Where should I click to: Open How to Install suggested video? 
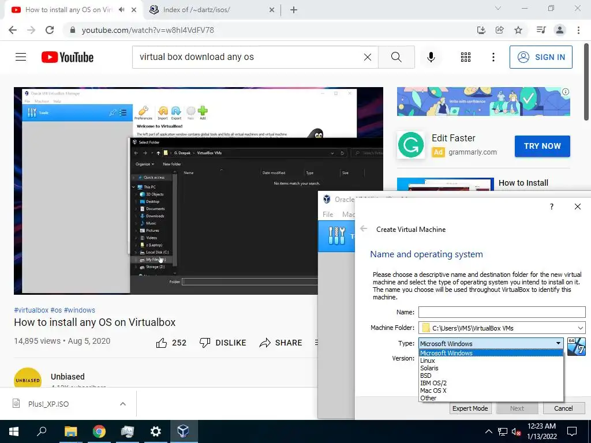coord(523,183)
